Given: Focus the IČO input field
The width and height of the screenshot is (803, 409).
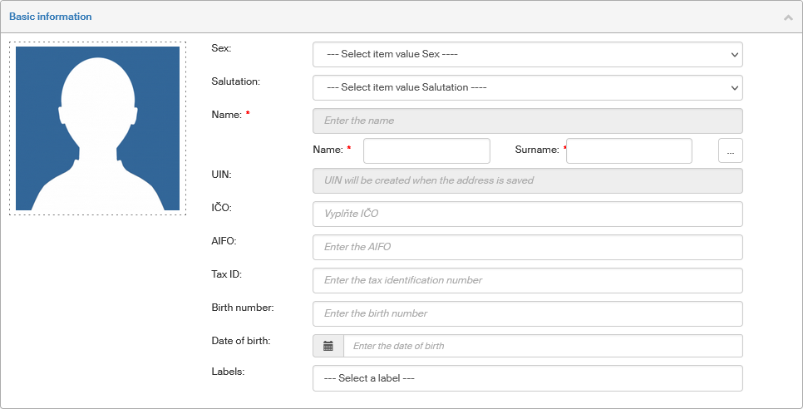Looking at the screenshot, I should coord(527,214).
